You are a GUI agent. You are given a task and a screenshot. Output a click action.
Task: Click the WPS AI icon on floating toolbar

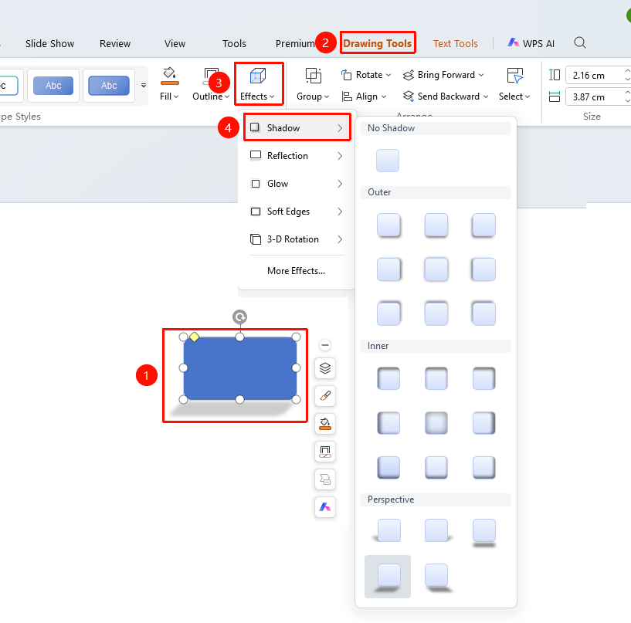pos(325,507)
